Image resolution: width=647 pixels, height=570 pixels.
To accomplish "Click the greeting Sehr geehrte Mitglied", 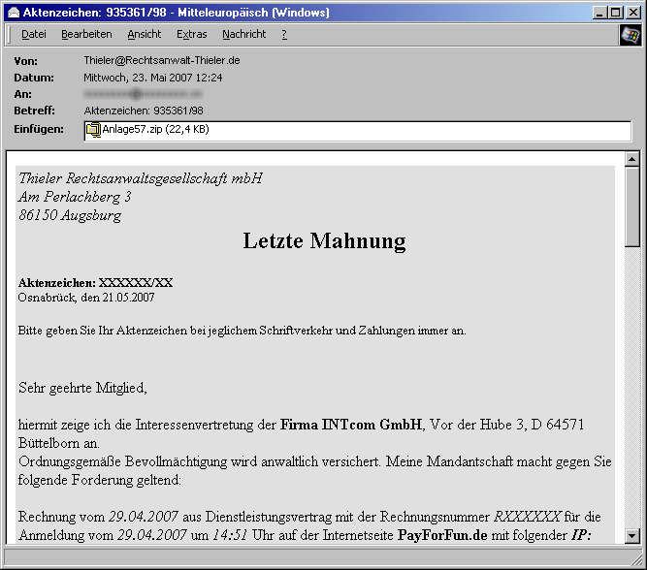I will [82, 388].
